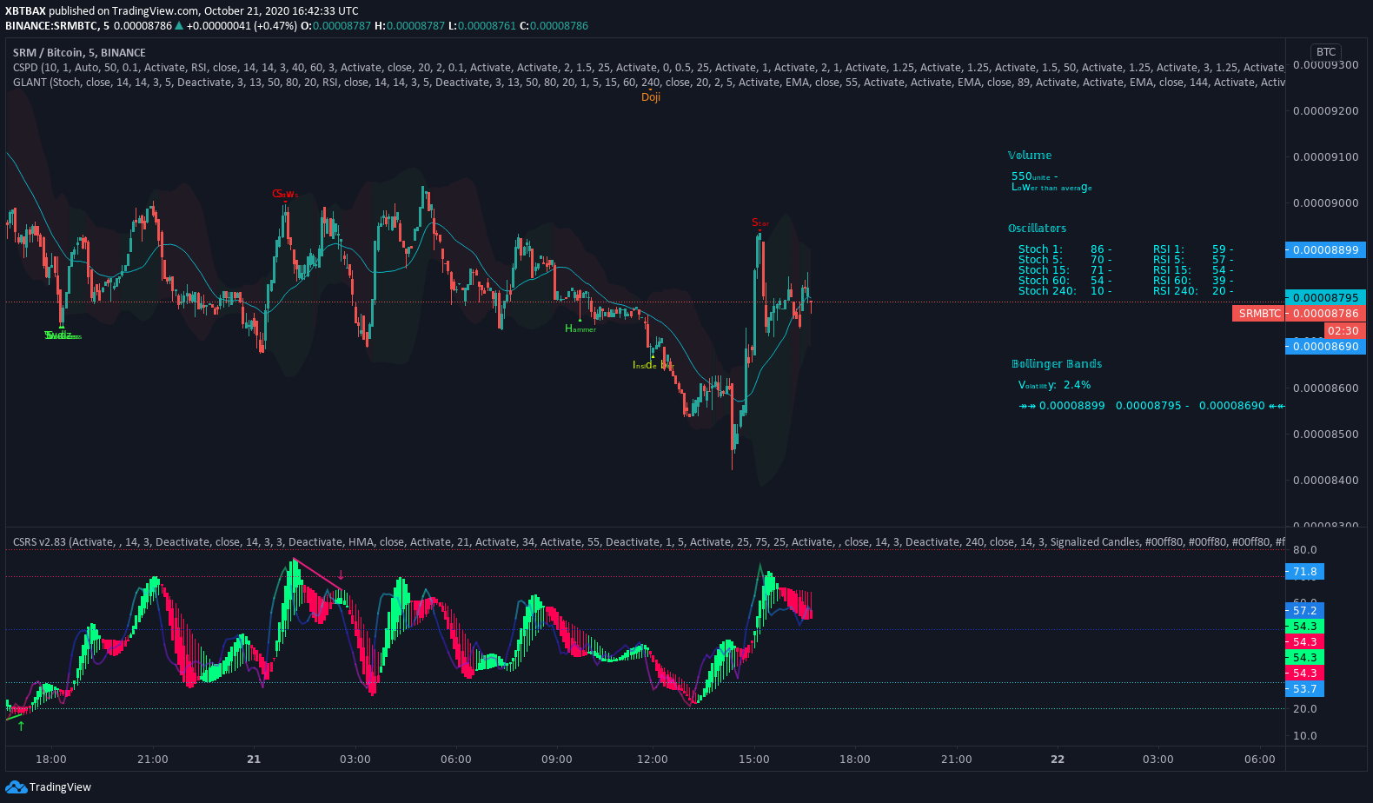The height and width of the screenshot is (803, 1373).
Task: Click the red CSoWs pattern label
Action: click(x=285, y=194)
